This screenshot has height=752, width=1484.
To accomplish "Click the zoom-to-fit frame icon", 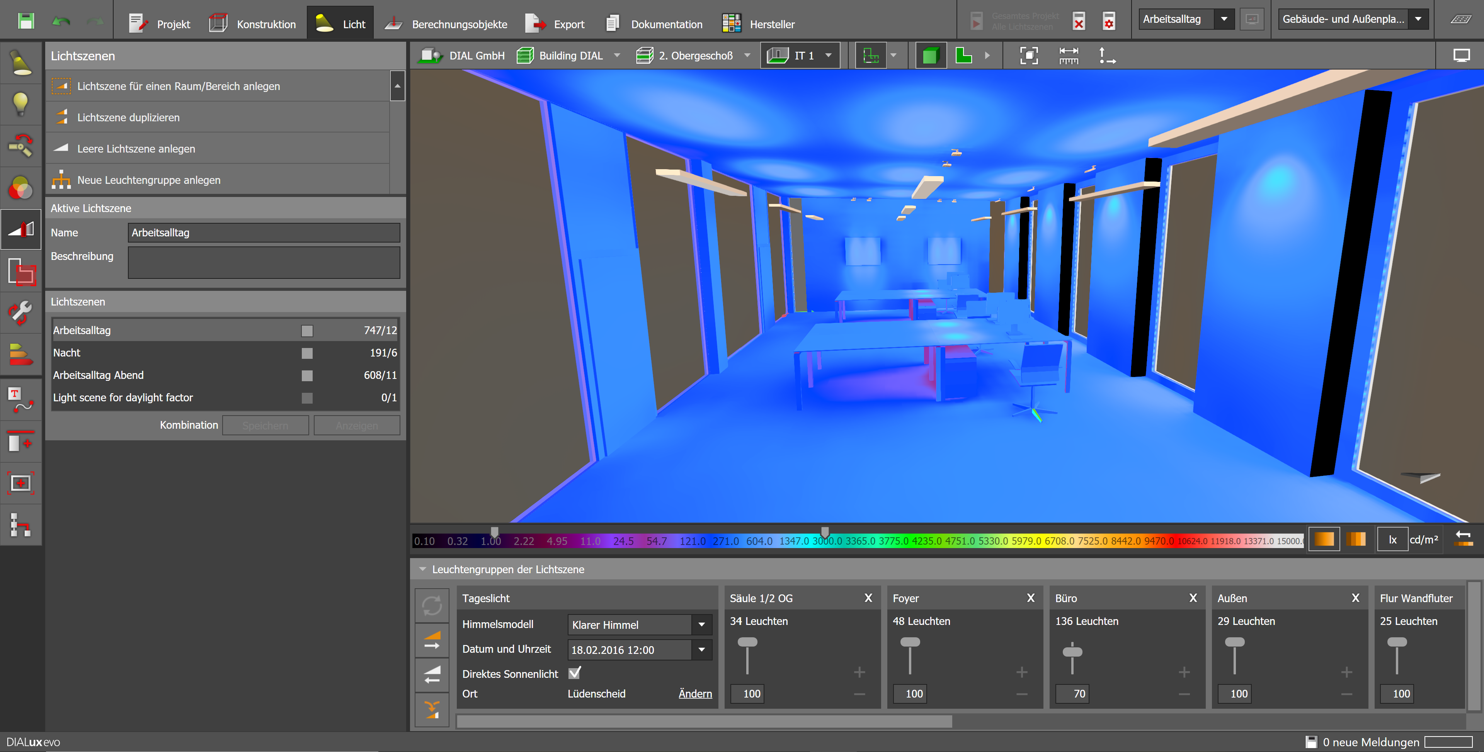I will pyautogui.click(x=1028, y=56).
